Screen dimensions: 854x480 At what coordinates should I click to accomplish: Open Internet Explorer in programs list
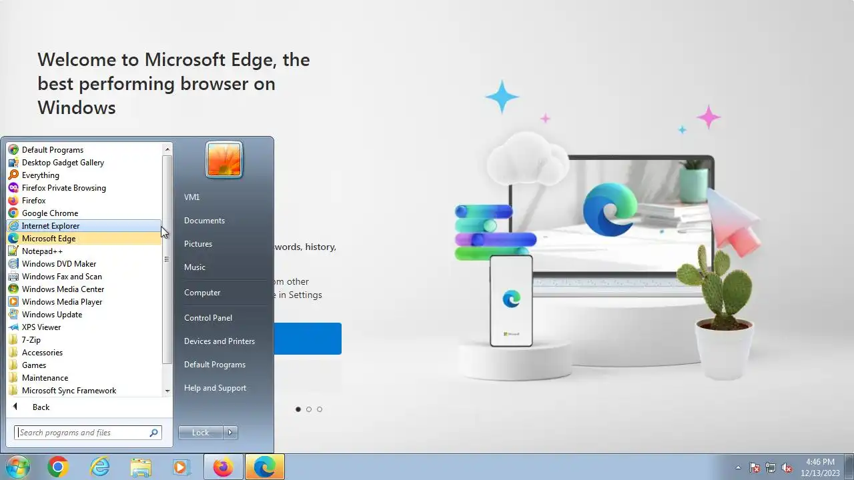[84, 226]
